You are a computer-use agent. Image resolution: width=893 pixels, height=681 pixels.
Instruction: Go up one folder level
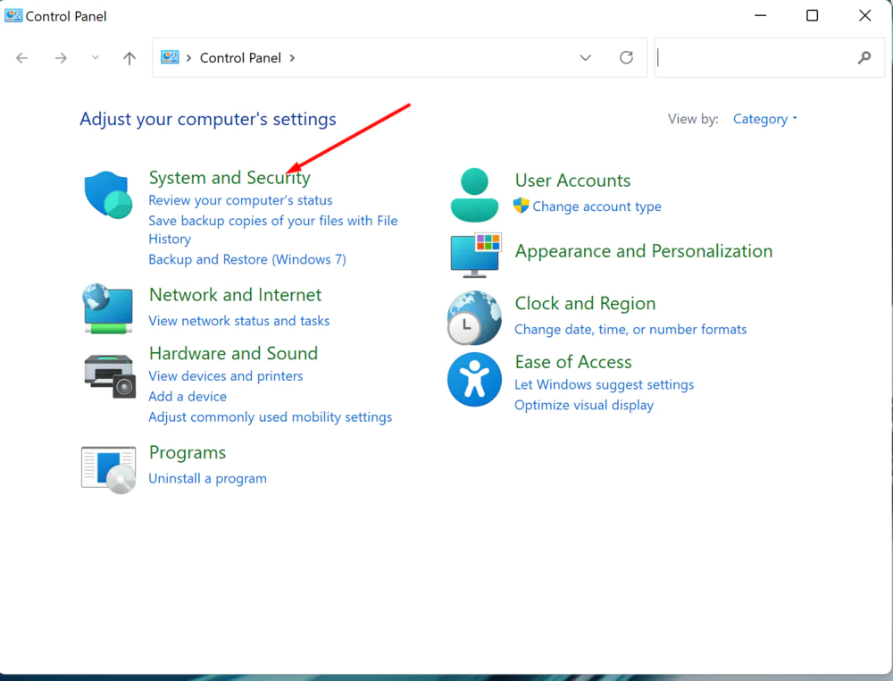pyautogui.click(x=129, y=58)
